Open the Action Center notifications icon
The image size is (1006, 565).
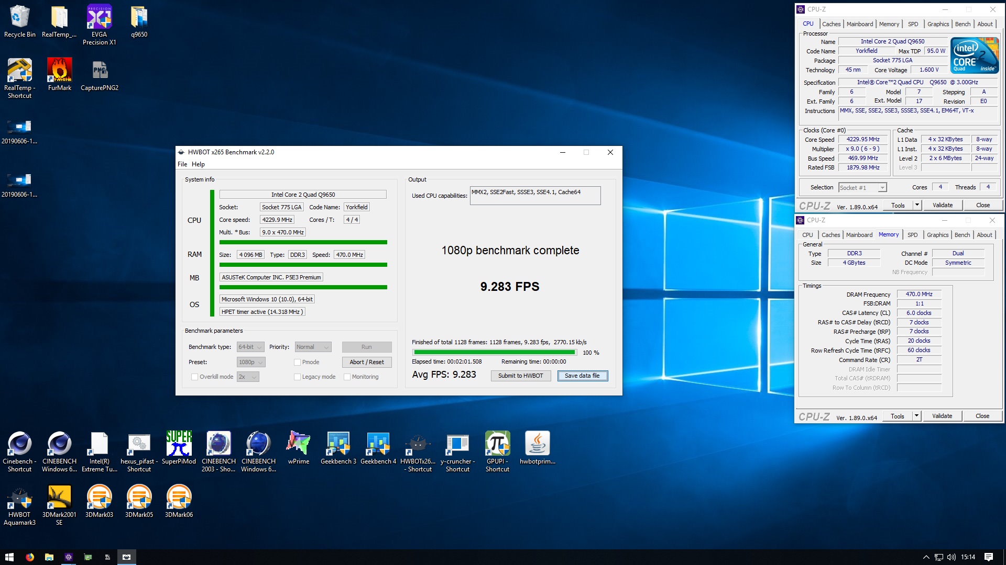(989, 557)
